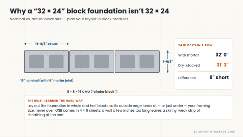The height and width of the screenshot is (137, 243).
Task: Click the 8 × 8 × 16 CMU caption
Action: point(92,92)
